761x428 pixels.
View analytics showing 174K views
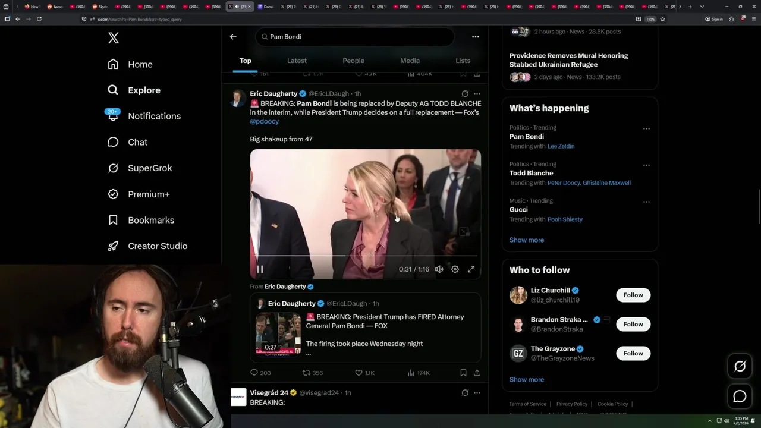418,373
